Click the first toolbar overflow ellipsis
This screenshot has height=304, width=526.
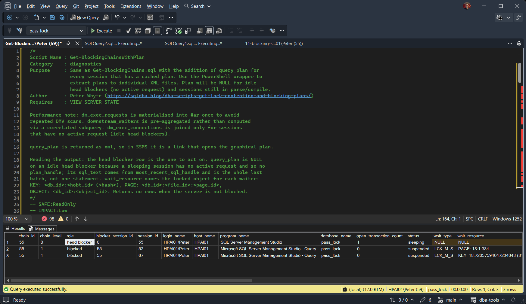coord(171,17)
